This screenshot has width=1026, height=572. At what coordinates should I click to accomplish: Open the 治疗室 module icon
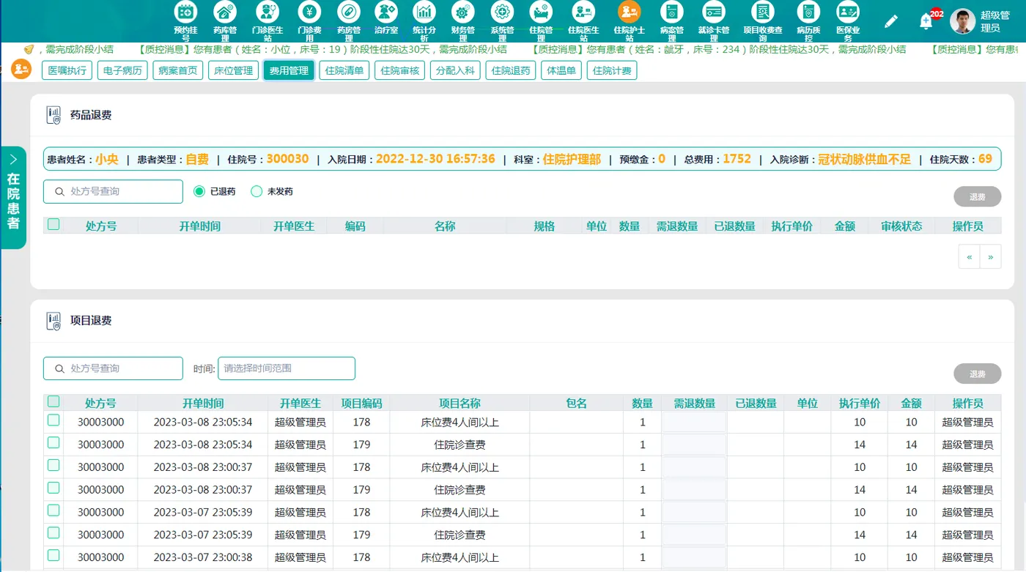(x=386, y=12)
